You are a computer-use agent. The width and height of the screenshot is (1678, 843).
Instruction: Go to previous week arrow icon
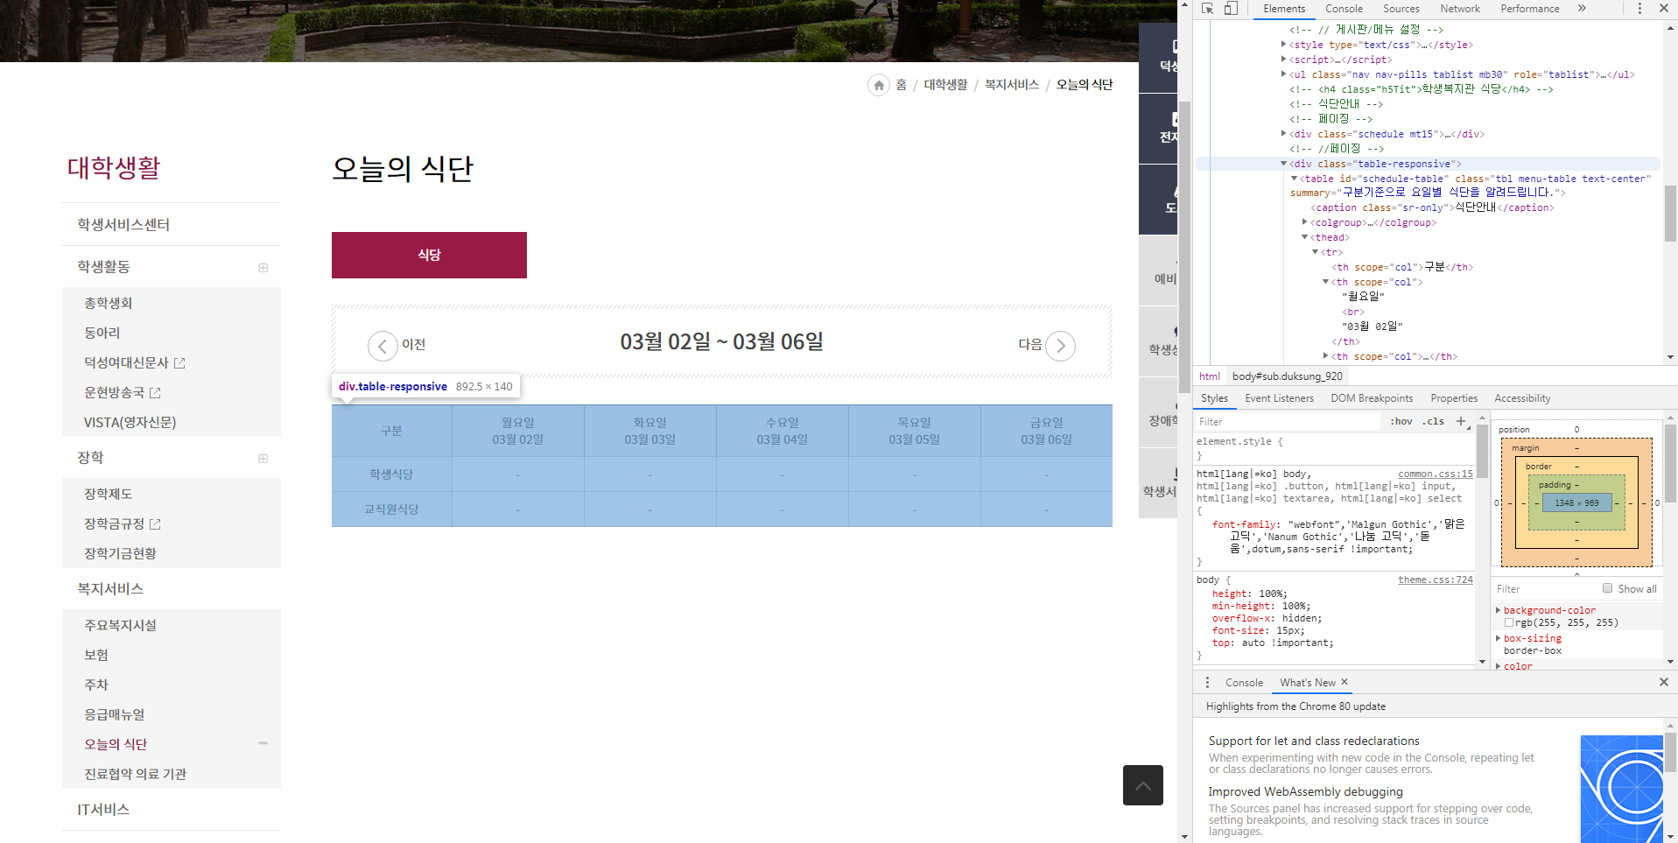(x=383, y=346)
